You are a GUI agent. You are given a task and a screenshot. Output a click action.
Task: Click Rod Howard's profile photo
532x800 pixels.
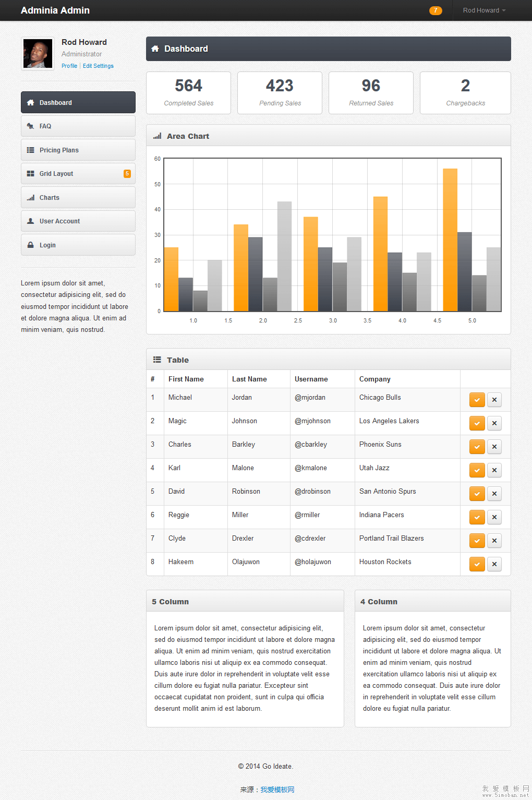38,54
